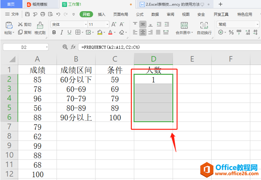Viewport: 261px width, 180px height.
Task: Apply the red font color A
Action: (x=110, y=32)
